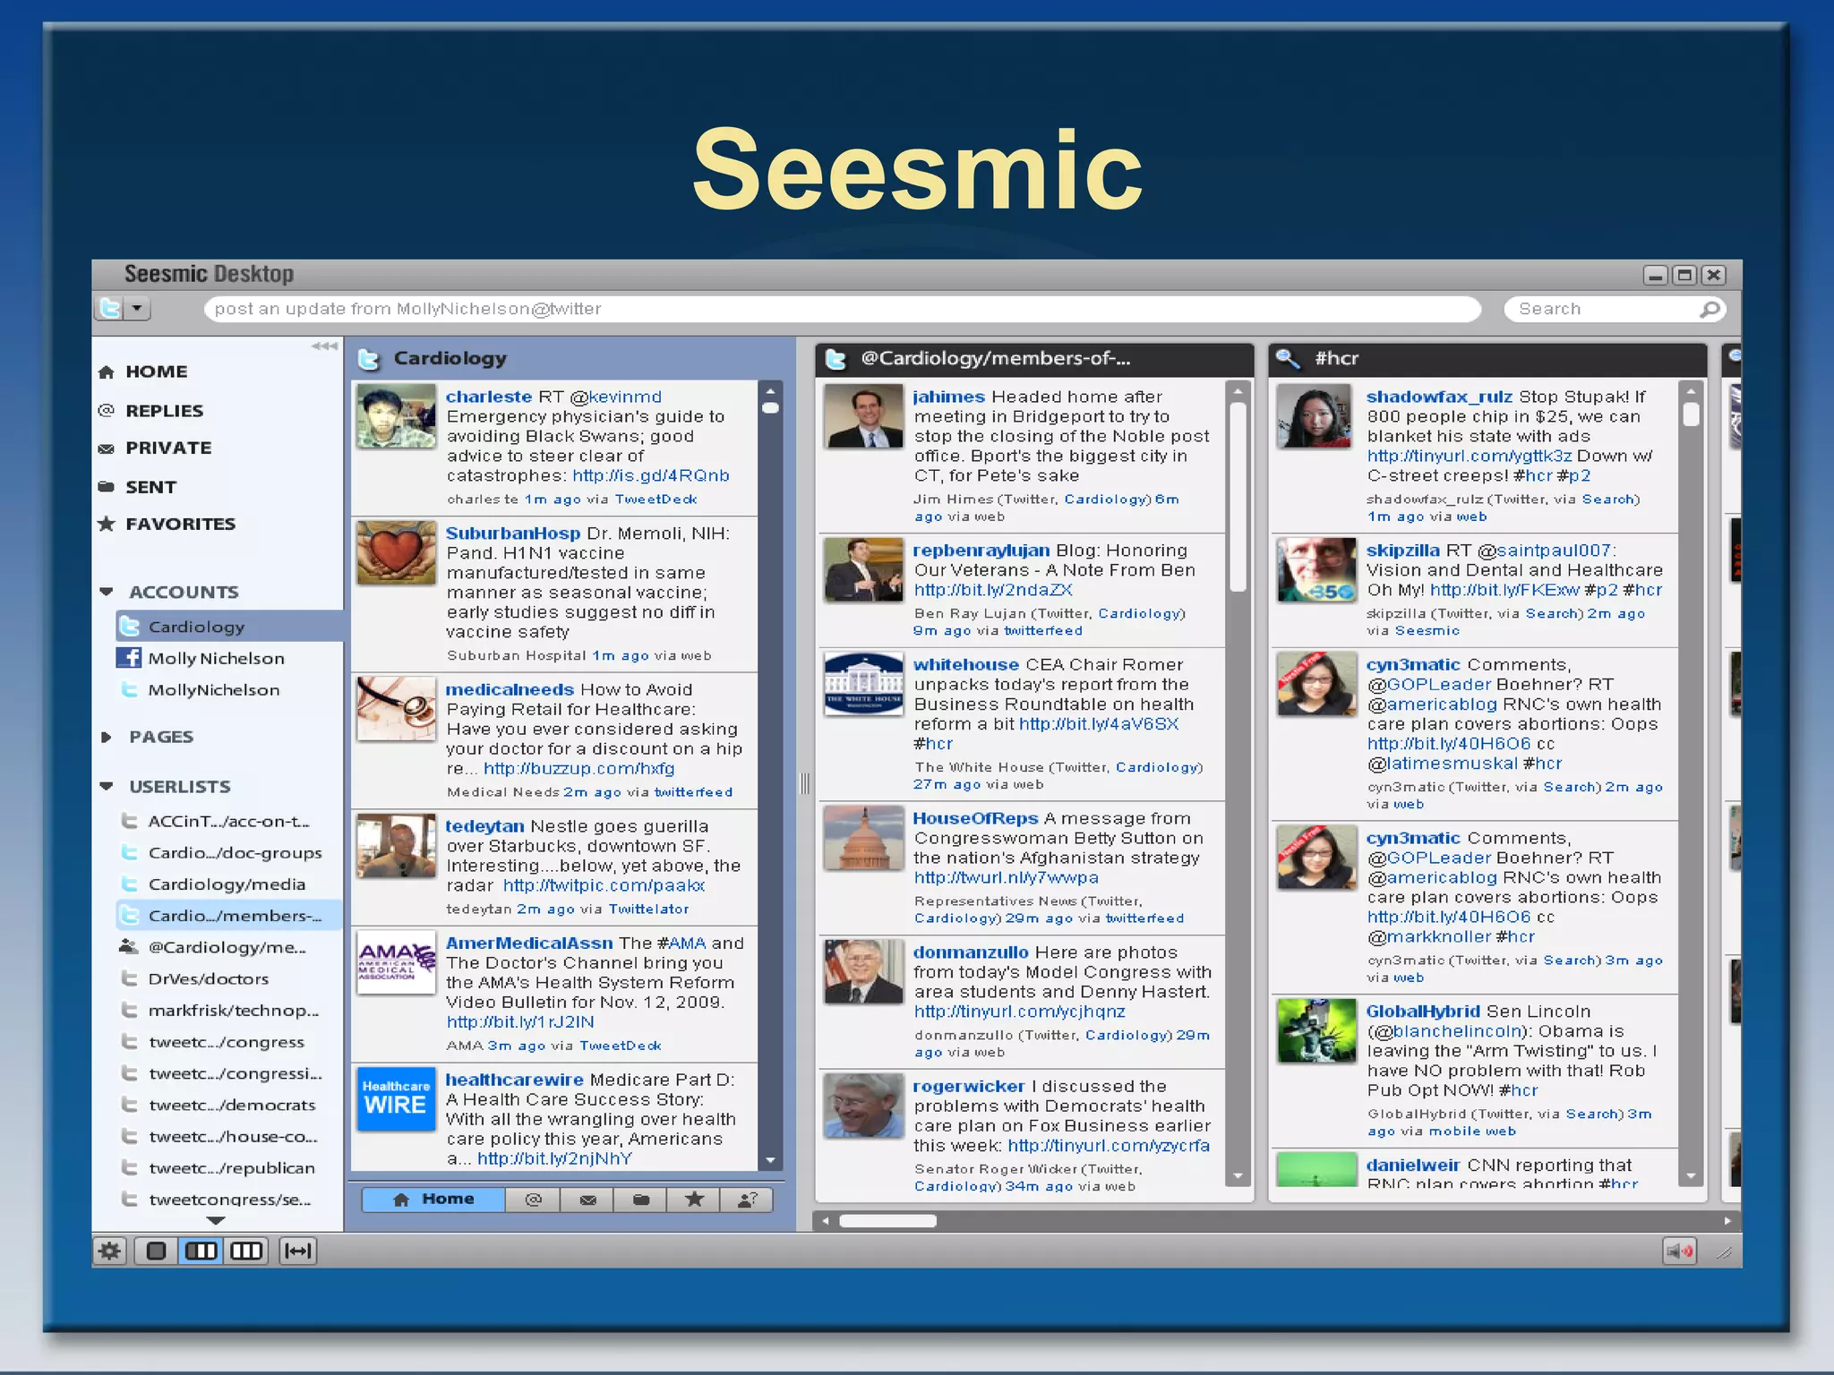The image size is (1834, 1375).
Task: Open the Cardio.../doc-groups userlist
Action: (235, 853)
